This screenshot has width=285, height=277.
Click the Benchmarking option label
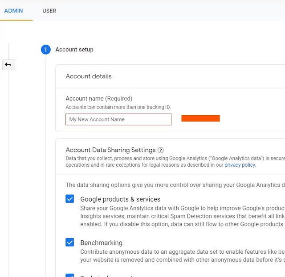pyautogui.click(x=101, y=243)
